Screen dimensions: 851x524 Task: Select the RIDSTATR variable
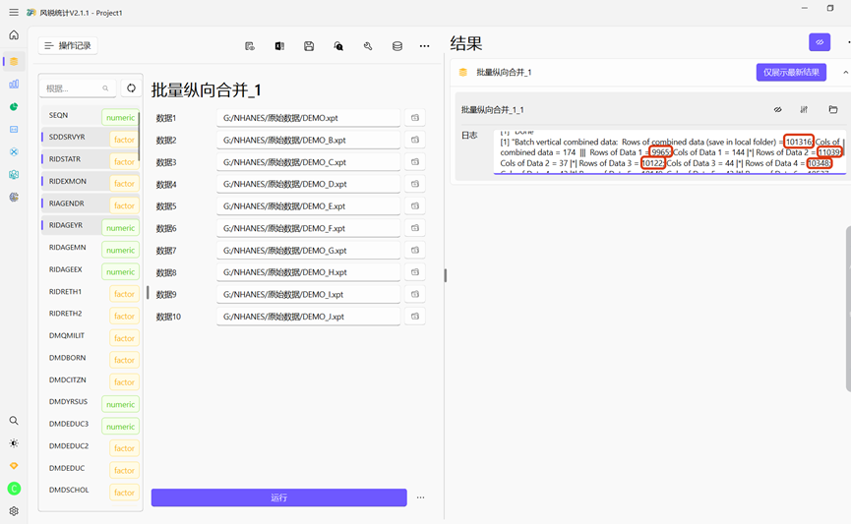pyautogui.click(x=91, y=159)
